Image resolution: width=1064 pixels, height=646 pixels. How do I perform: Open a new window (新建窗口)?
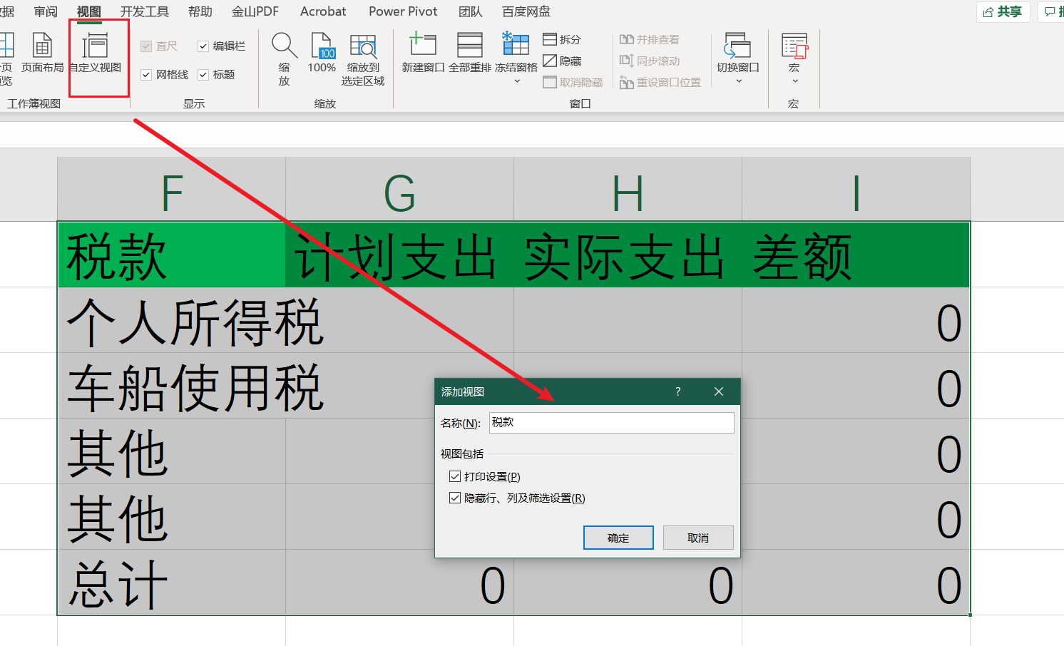click(423, 52)
